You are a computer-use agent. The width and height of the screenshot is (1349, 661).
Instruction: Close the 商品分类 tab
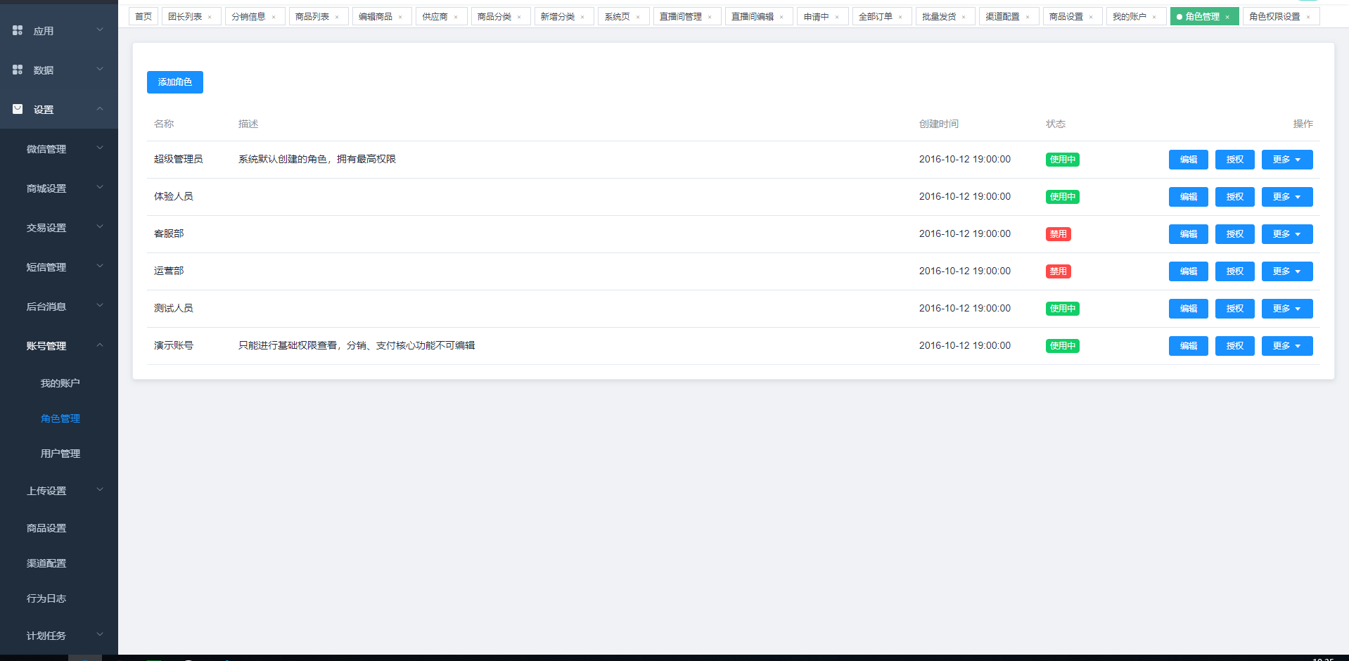[x=519, y=17]
